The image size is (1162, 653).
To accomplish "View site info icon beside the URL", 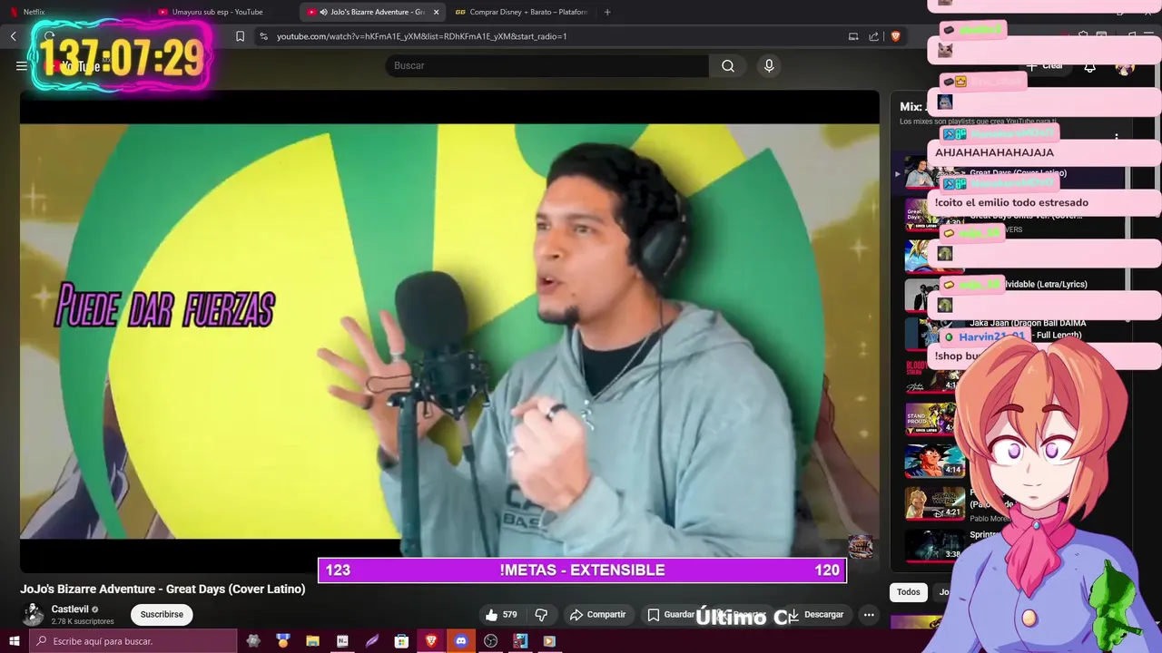I will click(x=263, y=36).
